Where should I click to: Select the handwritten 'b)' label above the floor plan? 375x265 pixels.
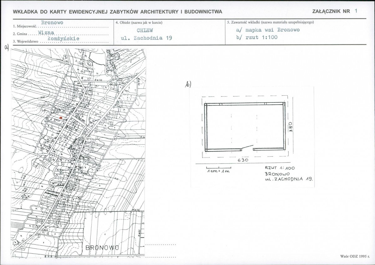coord(188,84)
